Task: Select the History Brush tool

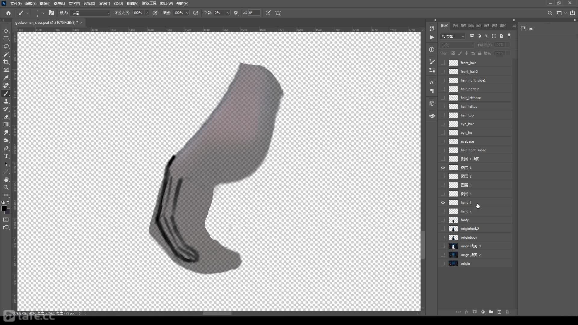Action: pyautogui.click(x=6, y=109)
